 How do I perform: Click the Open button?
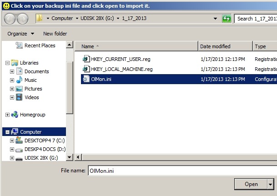pyautogui.click(x=251, y=184)
